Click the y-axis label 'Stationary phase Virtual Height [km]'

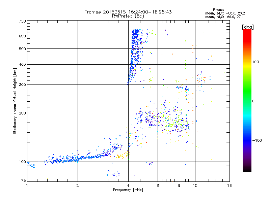pyautogui.click(x=15, y=101)
